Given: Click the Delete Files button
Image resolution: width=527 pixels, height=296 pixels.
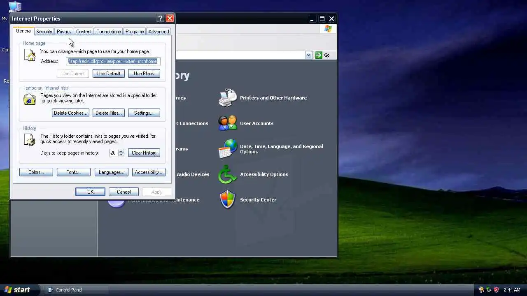Looking at the screenshot, I should point(109,113).
